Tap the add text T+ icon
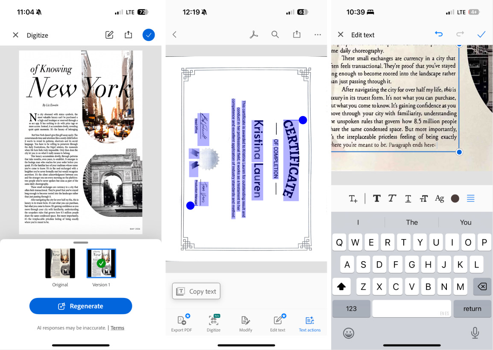This screenshot has width=493, height=350. coord(353,198)
